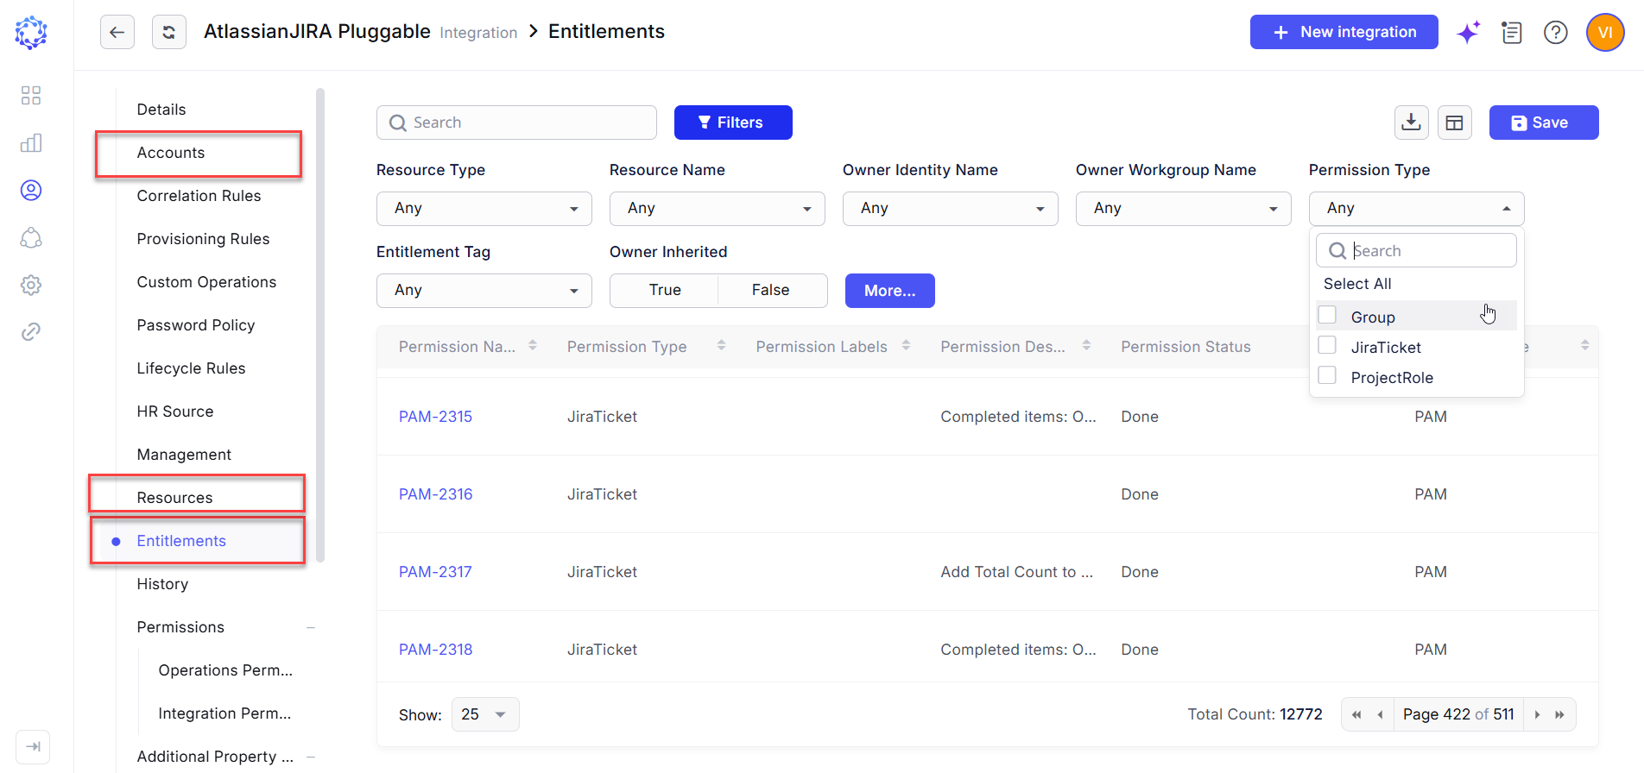
Task: Click the Page 422 of 511 field
Action: 1458,714
